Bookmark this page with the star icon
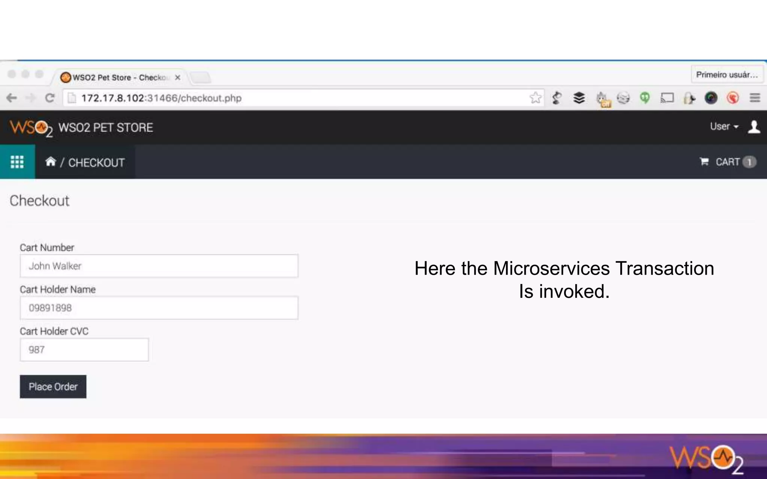This screenshot has width=767, height=479. click(x=535, y=98)
